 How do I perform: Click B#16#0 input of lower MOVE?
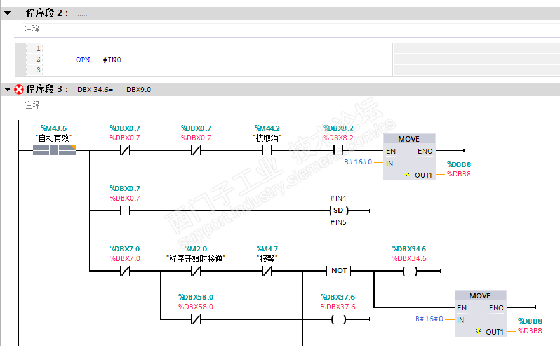429,319
